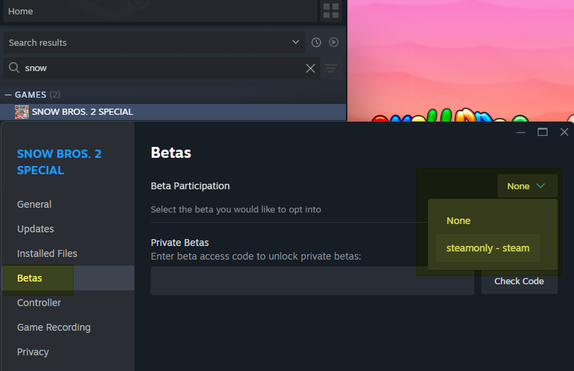This screenshot has width=574, height=371.
Task: Close the properties window
Action: (x=564, y=132)
